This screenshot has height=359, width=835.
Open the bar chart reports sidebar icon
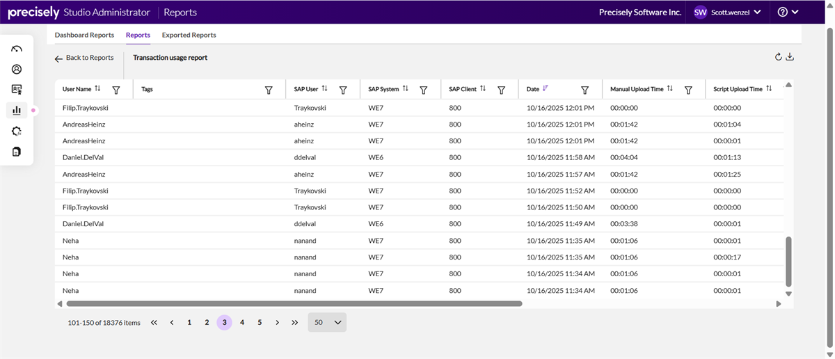tap(17, 110)
